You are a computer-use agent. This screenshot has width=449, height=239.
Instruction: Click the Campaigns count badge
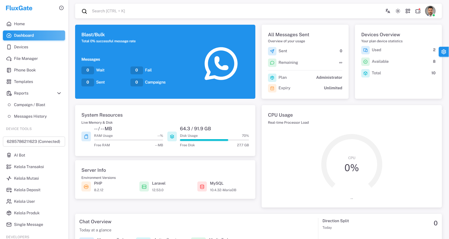[x=136, y=82]
